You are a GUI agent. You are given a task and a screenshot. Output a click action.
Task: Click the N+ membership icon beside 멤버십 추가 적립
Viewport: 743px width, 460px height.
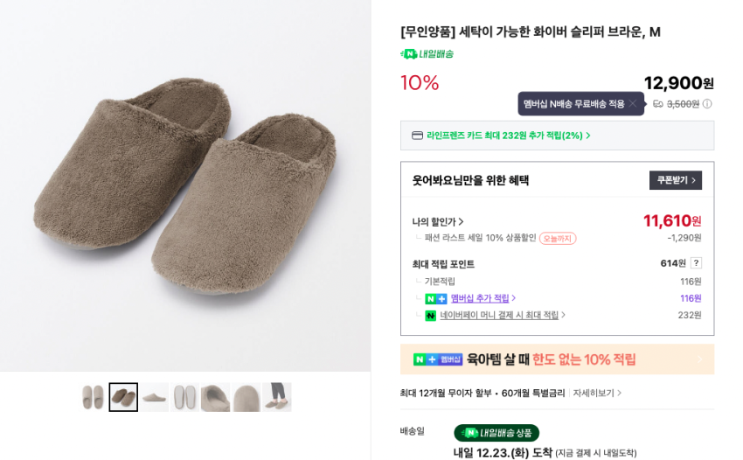(x=435, y=299)
